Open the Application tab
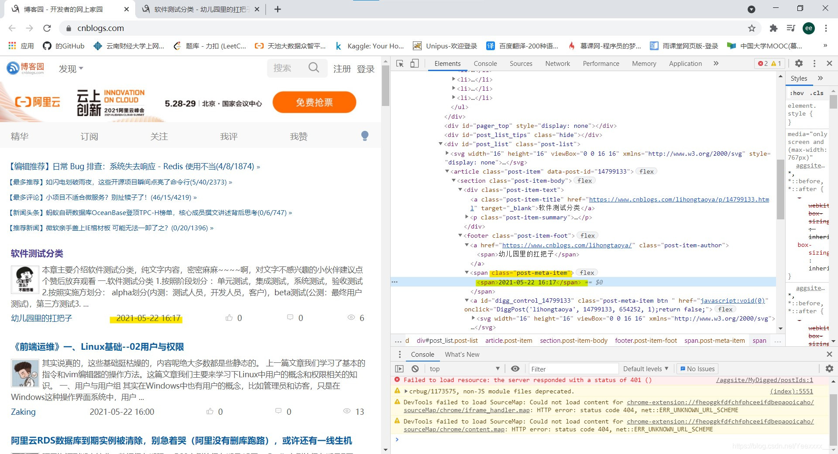 pyautogui.click(x=685, y=64)
